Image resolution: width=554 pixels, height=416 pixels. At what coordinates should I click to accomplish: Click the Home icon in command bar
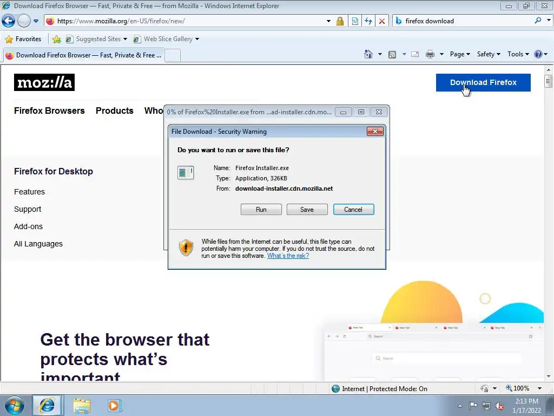[x=368, y=54]
